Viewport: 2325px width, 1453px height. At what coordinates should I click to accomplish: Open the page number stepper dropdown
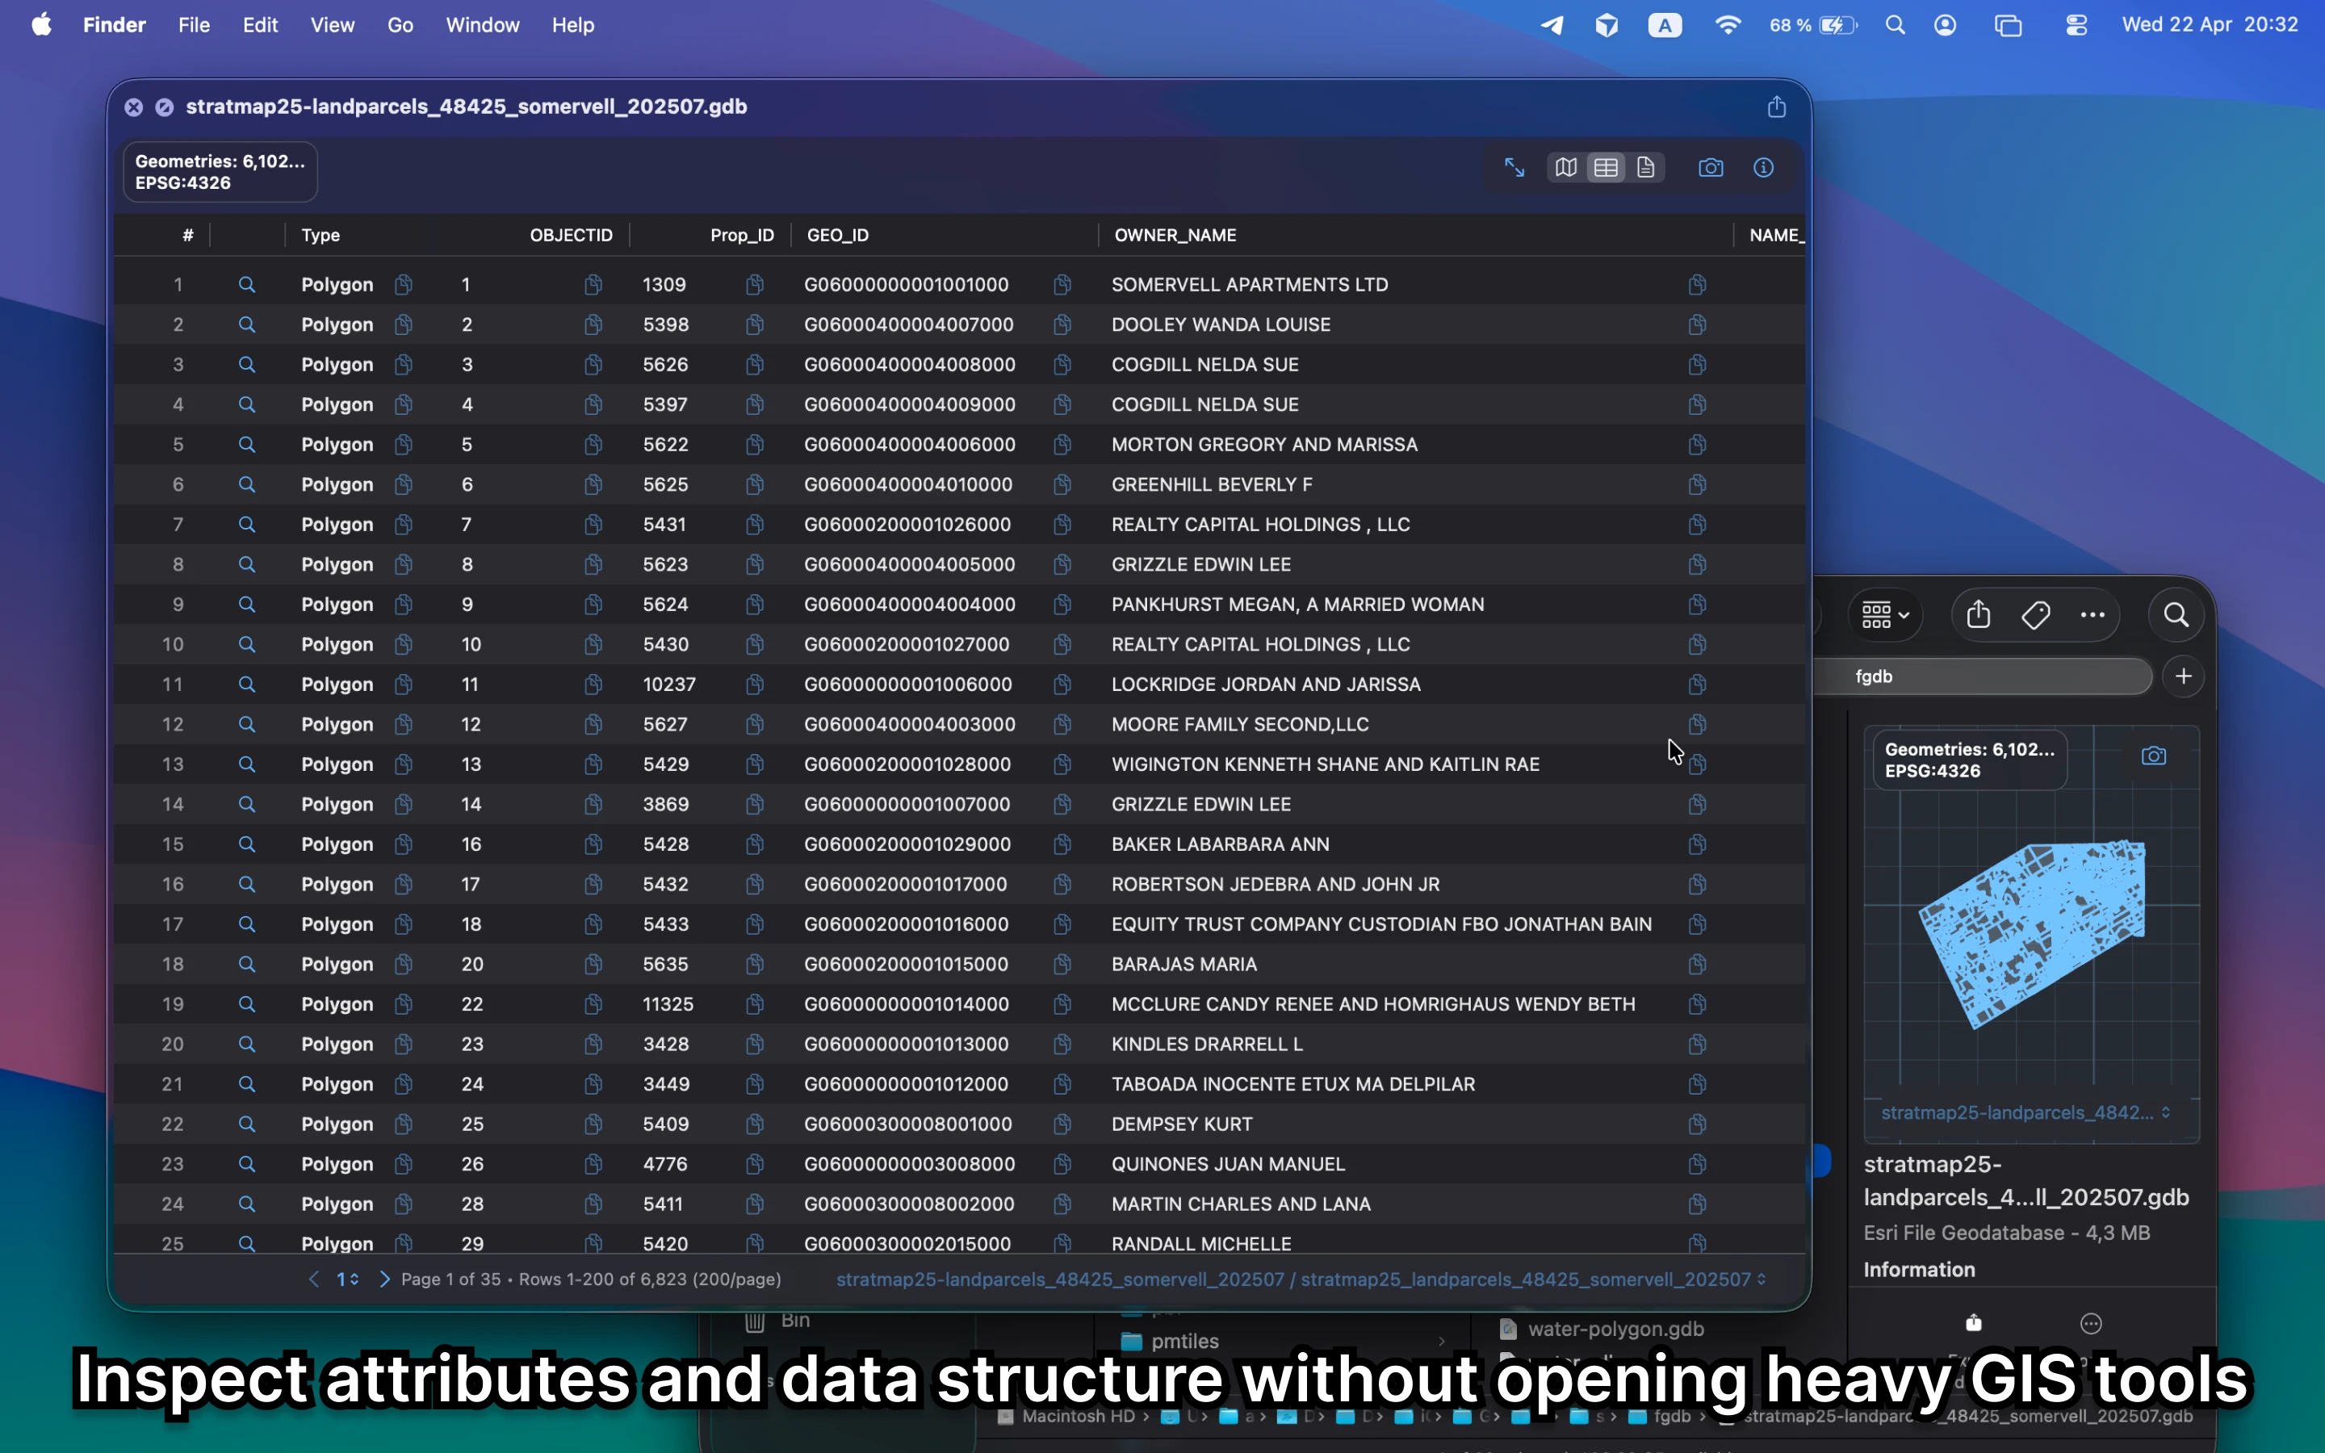tap(347, 1279)
